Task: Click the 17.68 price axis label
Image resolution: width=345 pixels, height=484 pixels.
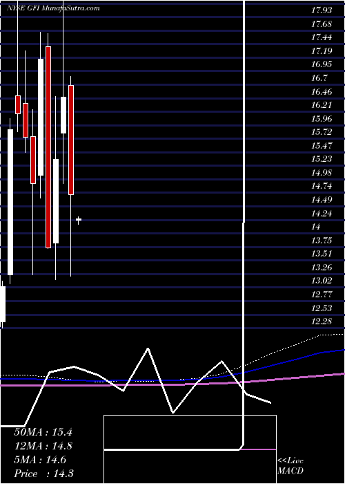Action: pos(322,24)
